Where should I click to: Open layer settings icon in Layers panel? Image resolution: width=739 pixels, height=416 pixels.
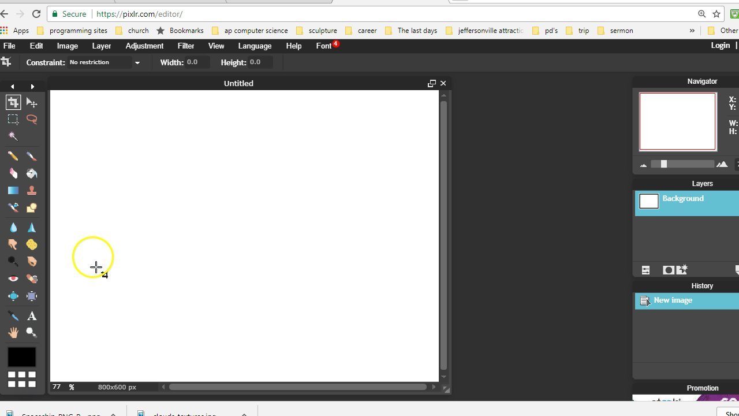coord(645,270)
